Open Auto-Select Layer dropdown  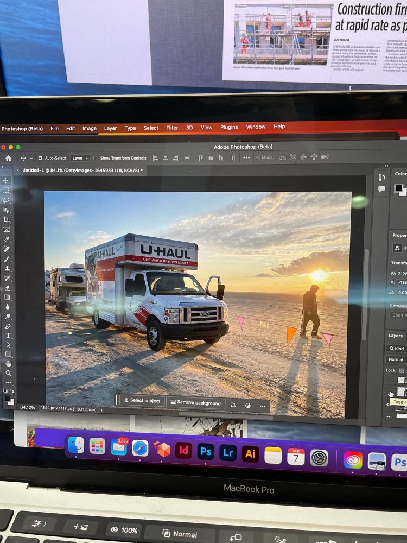coord(80,158)
